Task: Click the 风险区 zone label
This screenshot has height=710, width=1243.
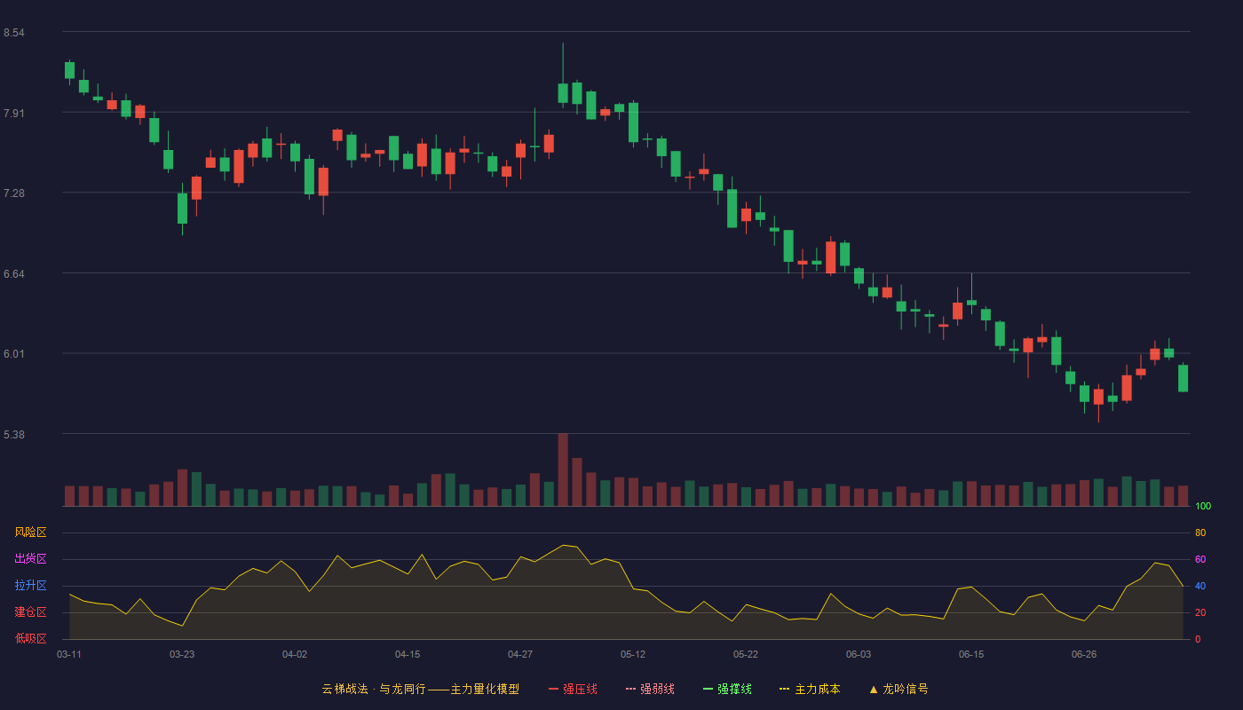Action: coord(30,532)
